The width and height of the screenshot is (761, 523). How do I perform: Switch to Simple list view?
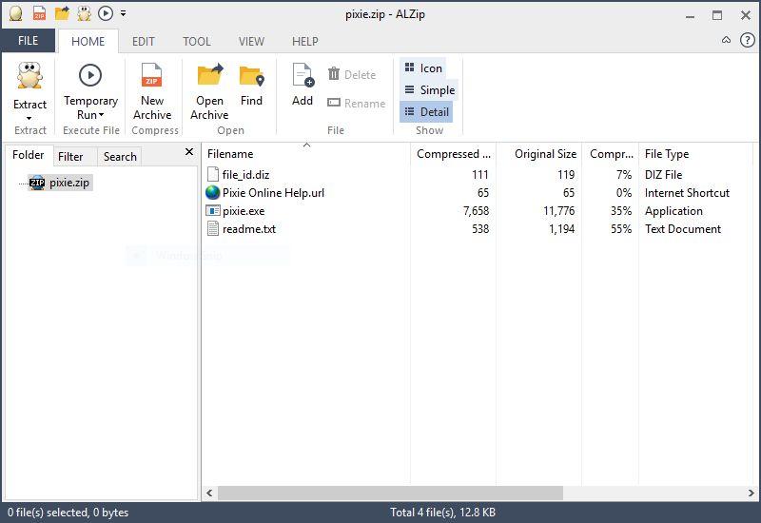(430, 89)
